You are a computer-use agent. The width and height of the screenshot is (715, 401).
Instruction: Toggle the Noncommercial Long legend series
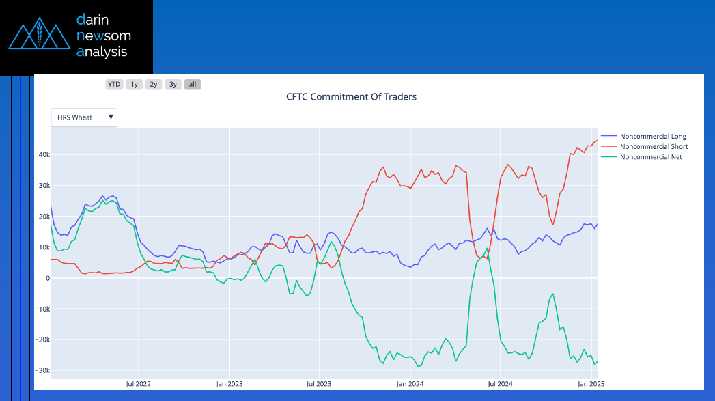pyautogui.click(x=652, y=137)
